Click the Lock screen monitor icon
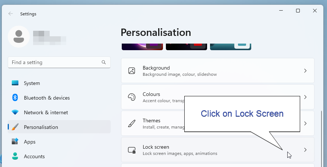The width and height of the screenshot is (327, 167). point(132,150)
